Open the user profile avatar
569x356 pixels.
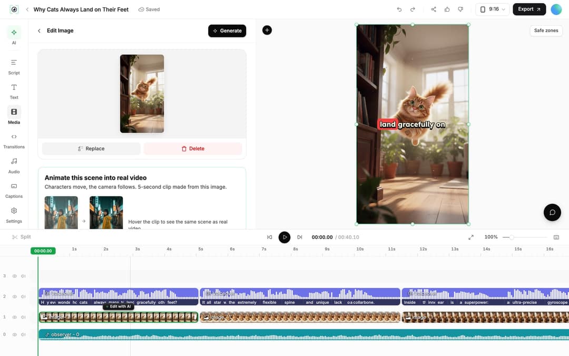point(556,9)
